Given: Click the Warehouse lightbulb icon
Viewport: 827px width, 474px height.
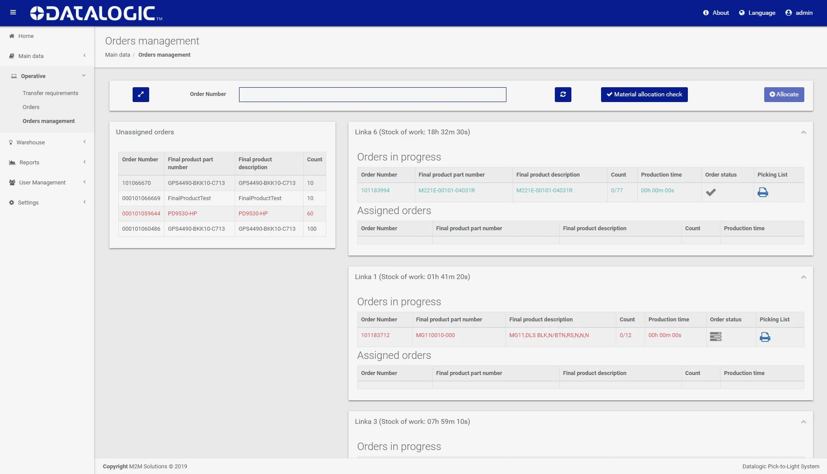Looking at the screenshot, I should (11, 142).
